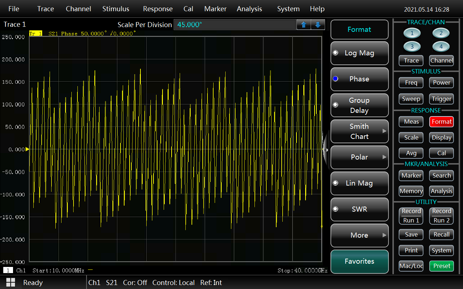Click Record Run 1 button
Image resolution: width=463 pixels, height=289 pixels.
coord(411,216)
